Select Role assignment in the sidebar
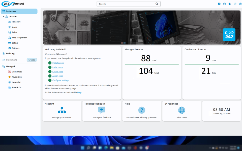Screen dimensions: 242x151 19,38
